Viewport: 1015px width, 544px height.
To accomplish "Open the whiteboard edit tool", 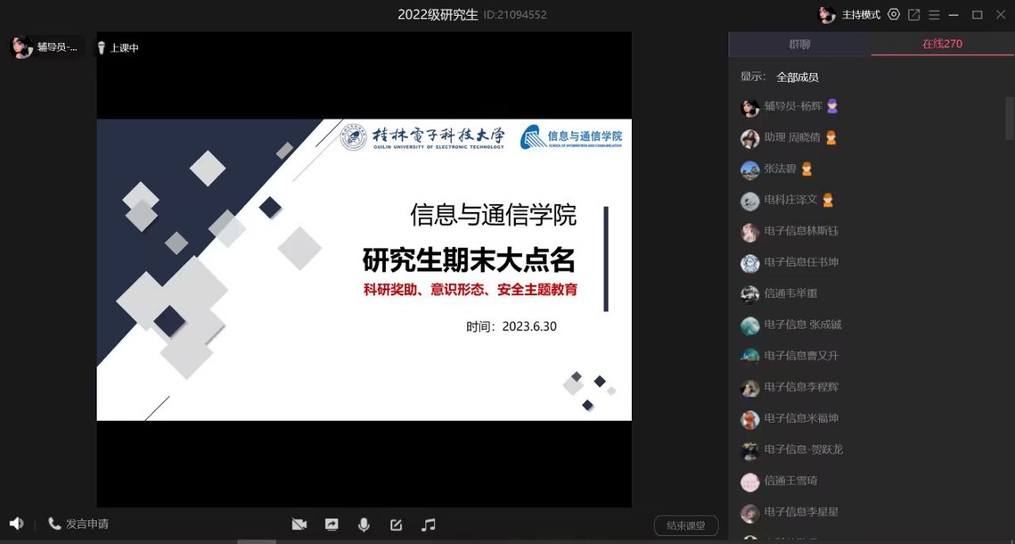I will point(397,524).
